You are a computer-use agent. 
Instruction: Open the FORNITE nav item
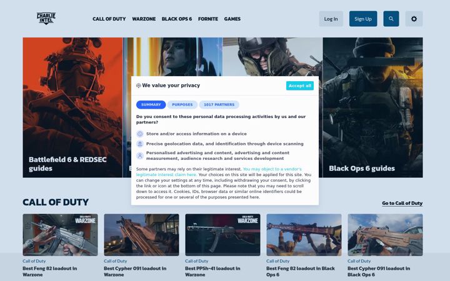click(x=208, y=19)
